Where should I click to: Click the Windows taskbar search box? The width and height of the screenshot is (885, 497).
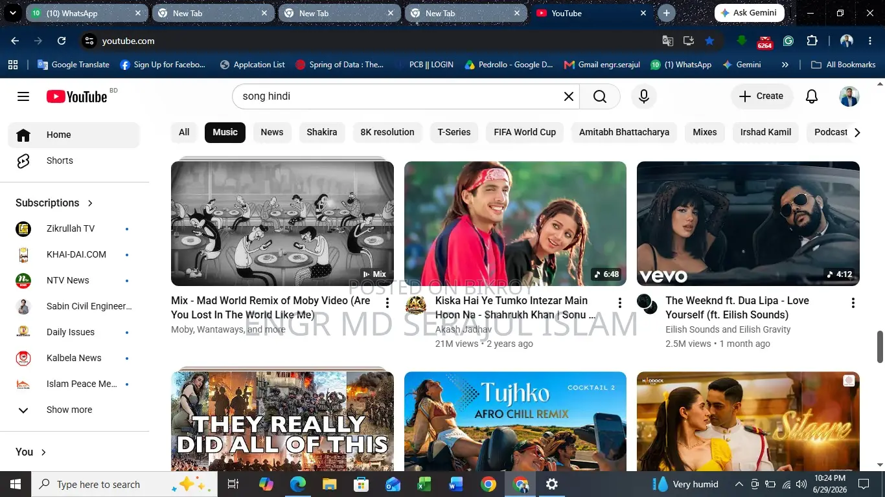click(123, 484)
